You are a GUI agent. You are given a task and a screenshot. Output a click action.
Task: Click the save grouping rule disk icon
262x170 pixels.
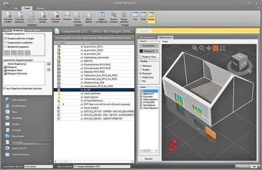click(x=48, y=64)
